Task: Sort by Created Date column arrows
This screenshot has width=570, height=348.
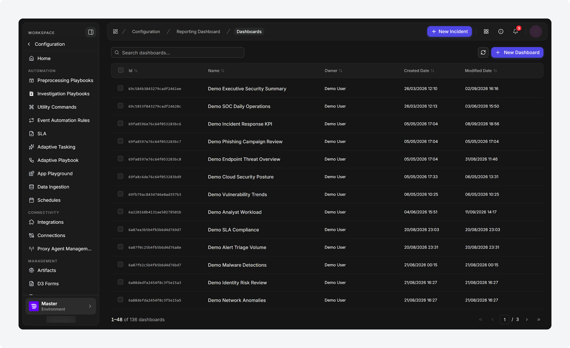Action: click(433, 71)
